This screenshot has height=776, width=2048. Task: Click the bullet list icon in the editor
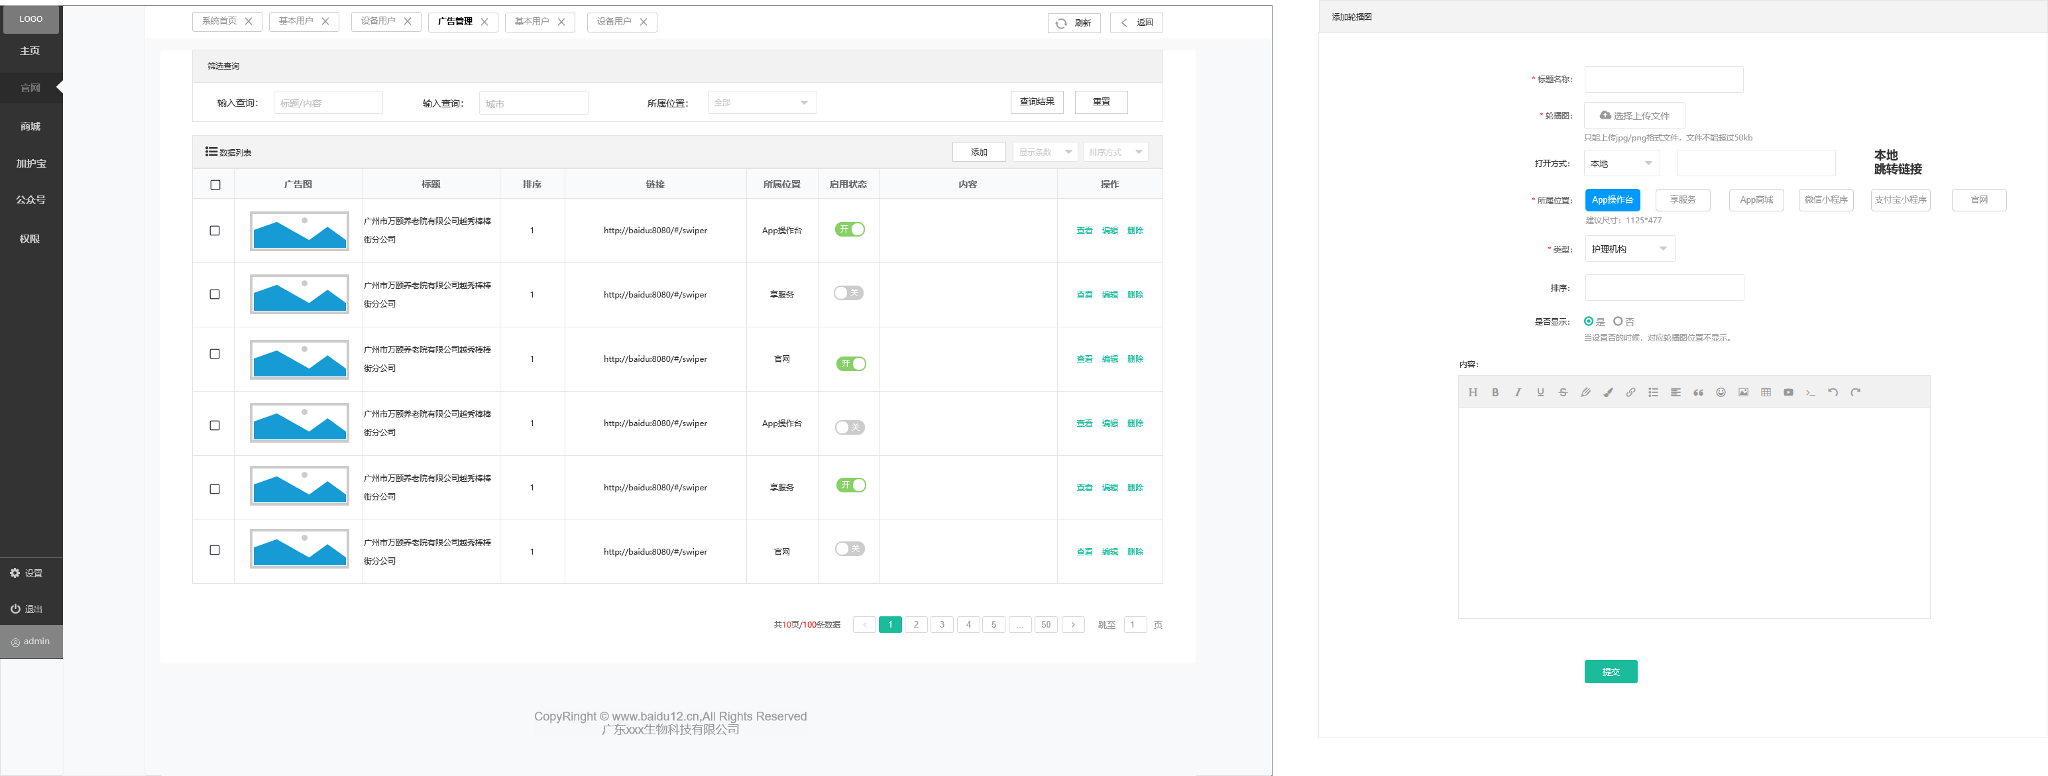1653,392
